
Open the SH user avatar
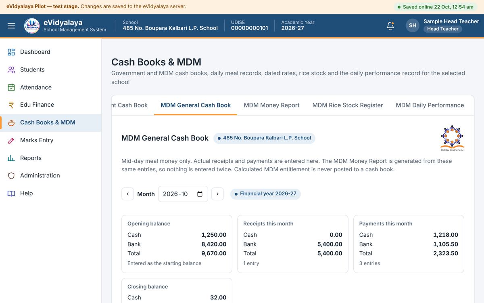[x=413, y=25]
